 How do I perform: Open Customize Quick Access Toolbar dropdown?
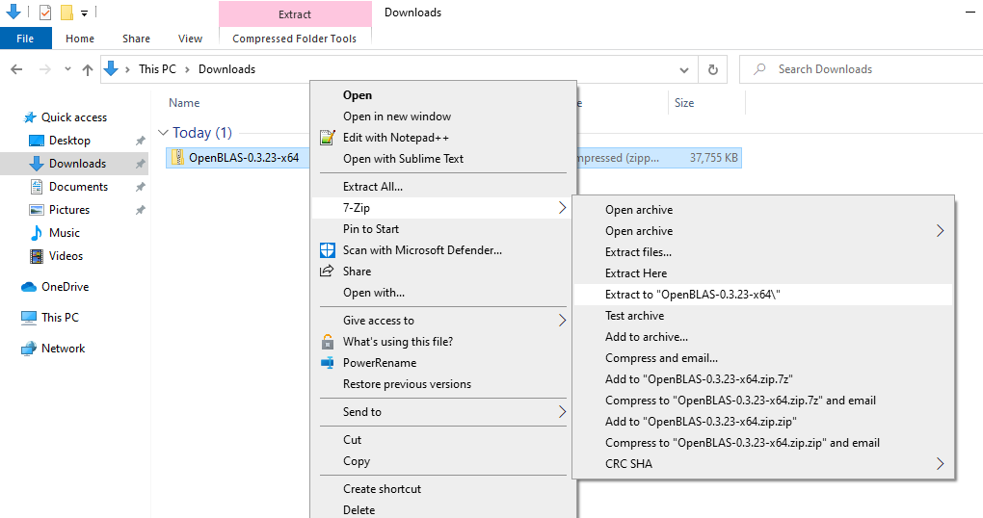pos(84,13)
